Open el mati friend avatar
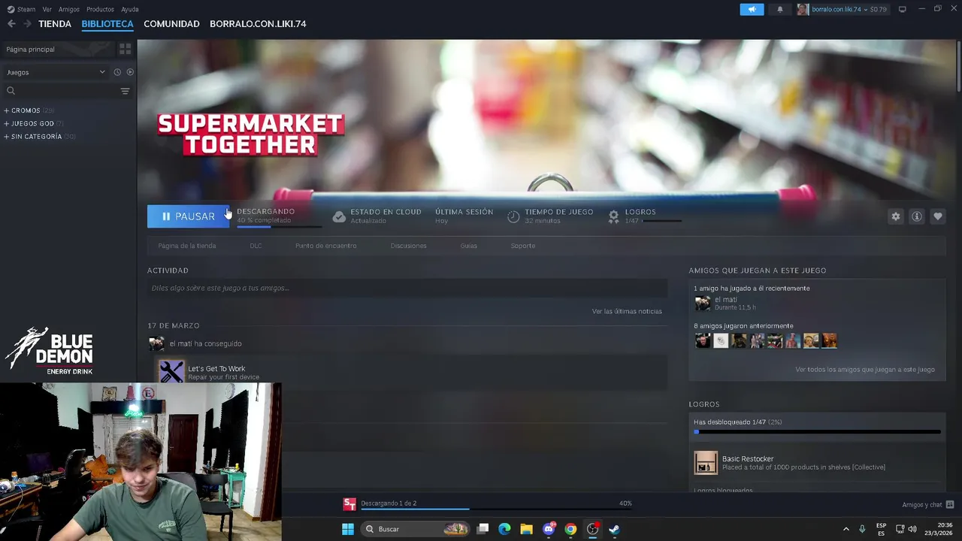 pyautogui.click(x=702, y=303)
